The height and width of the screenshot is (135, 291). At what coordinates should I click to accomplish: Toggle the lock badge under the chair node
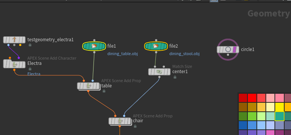135,126
